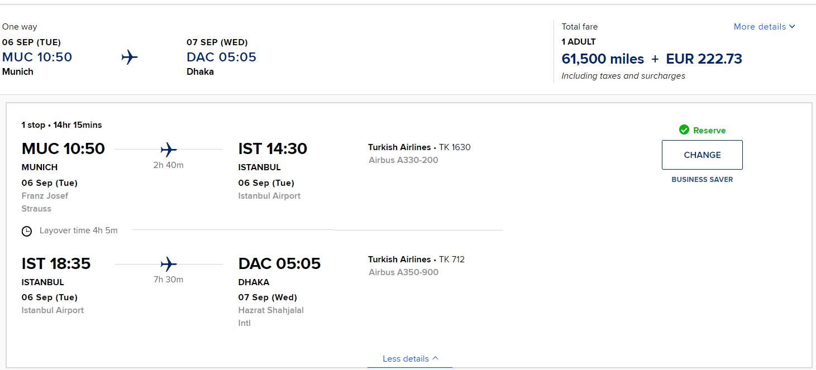This screenshot has height=370, width=816.
Task: Click the 1 stop 14hr 15mins summary
Action: coord(62,125)
